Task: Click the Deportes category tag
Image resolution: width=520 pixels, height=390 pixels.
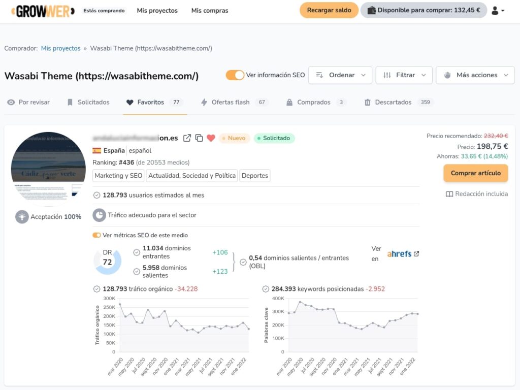Action: coord(255,176)
